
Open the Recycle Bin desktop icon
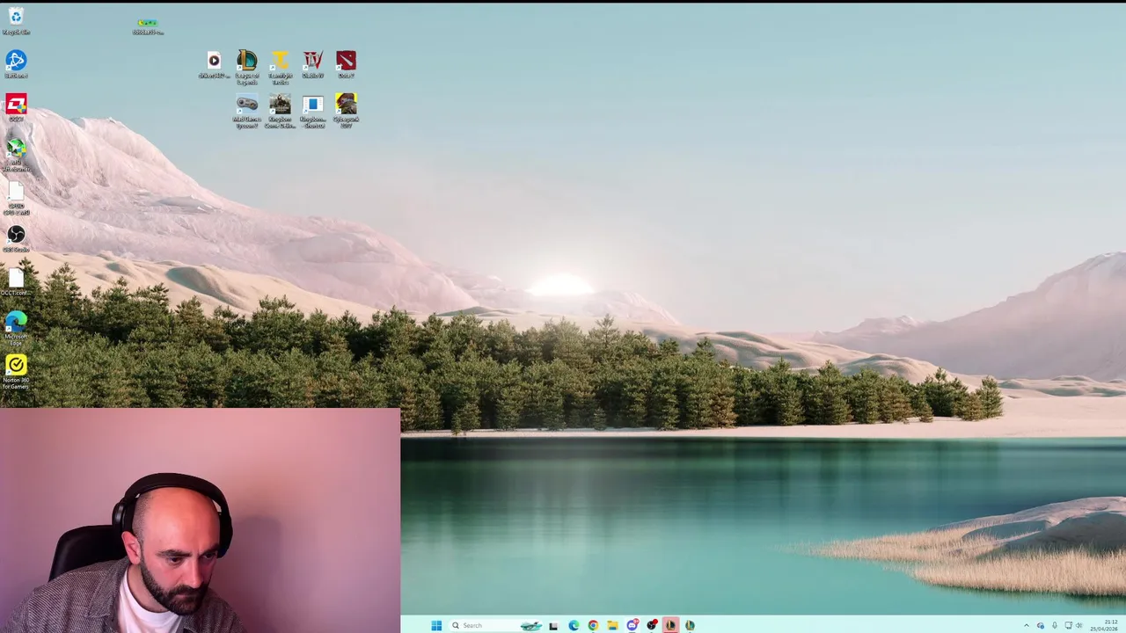(16, 20)
